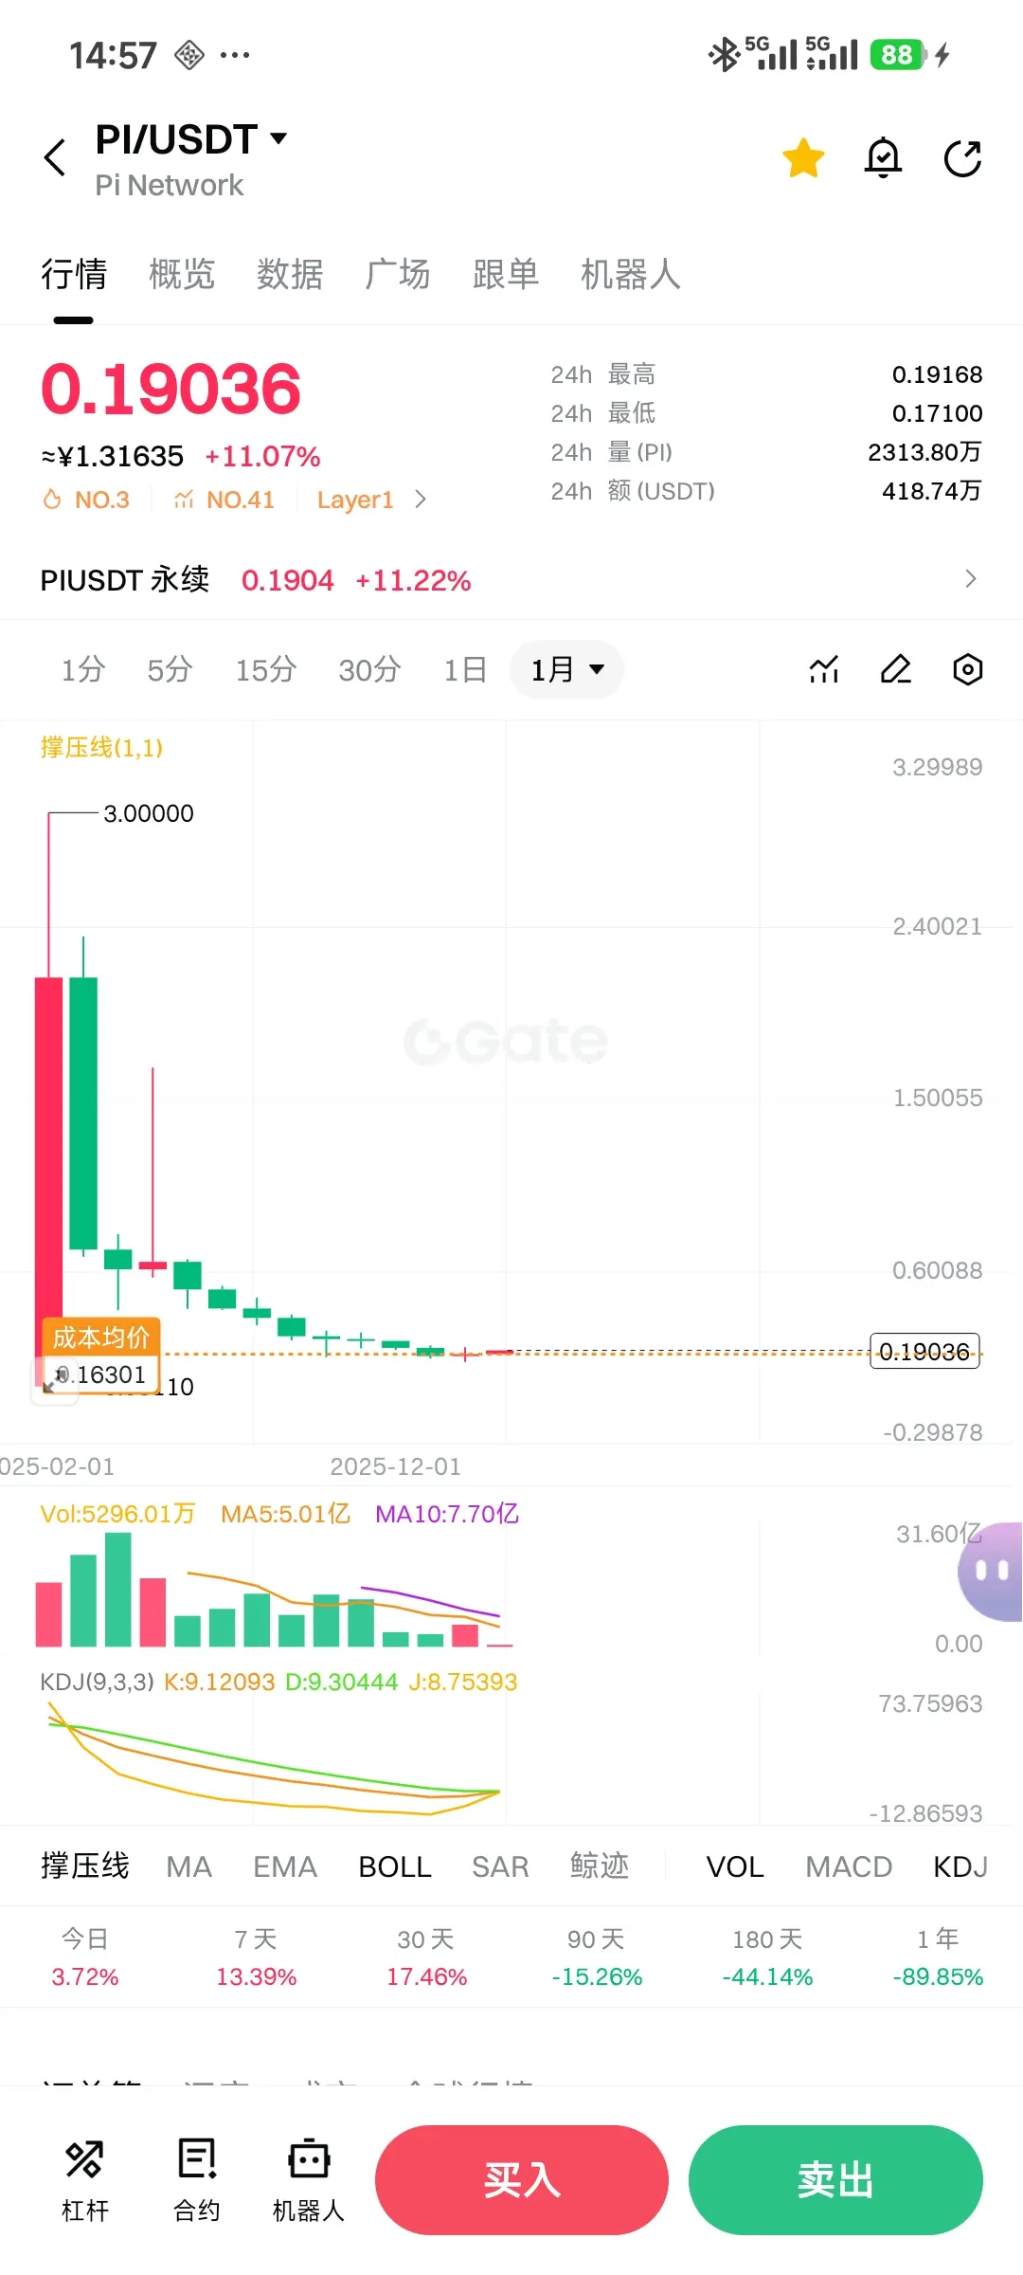The width and height of the screenshot is (1023, 2275).
Task: Open the PI/USDT pair dropdown
Action: 191,139
